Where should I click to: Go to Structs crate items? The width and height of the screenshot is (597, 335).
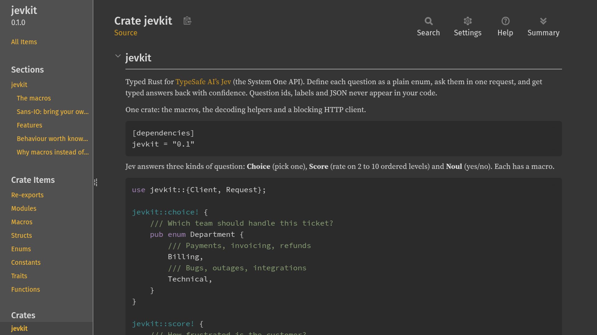coord(21,235)
